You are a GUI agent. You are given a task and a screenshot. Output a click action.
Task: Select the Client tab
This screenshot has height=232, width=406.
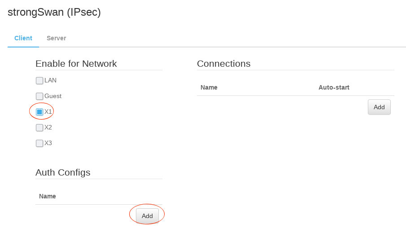[23, 38]
